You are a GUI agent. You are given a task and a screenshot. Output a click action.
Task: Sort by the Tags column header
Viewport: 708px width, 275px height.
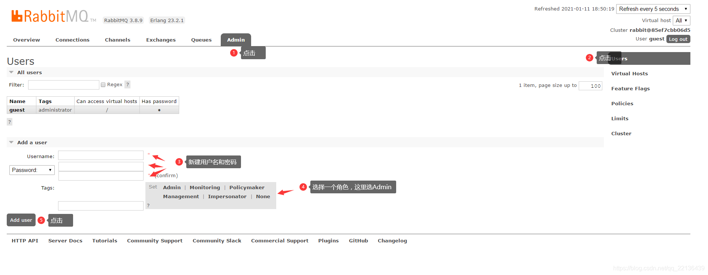(x=55, y=101)
